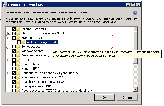This screenshot has height=106, width=164.
Task: Uncheck the Компоненты планшетного ПК checkbox
Action: coord(14,77)
